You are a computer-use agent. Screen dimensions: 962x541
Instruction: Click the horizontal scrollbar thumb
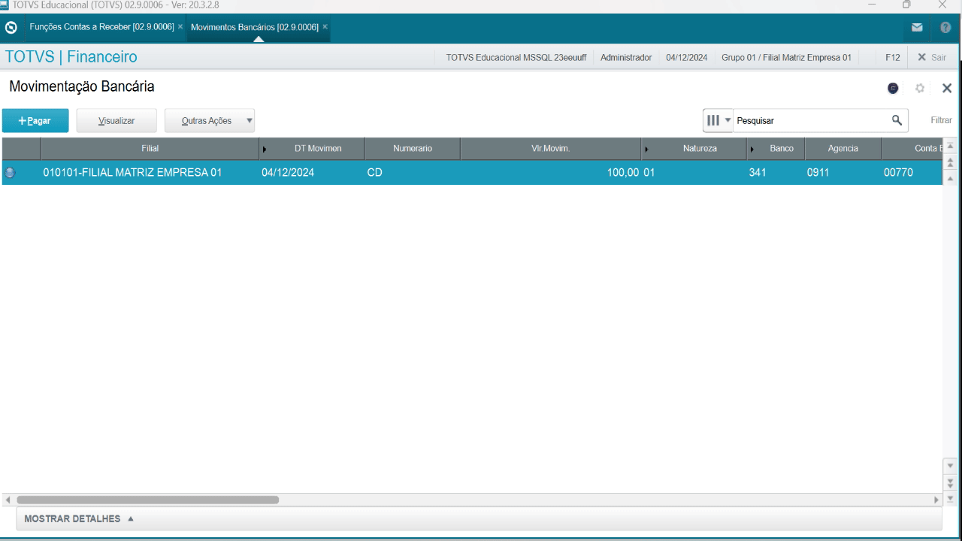(x=147, y=500)
